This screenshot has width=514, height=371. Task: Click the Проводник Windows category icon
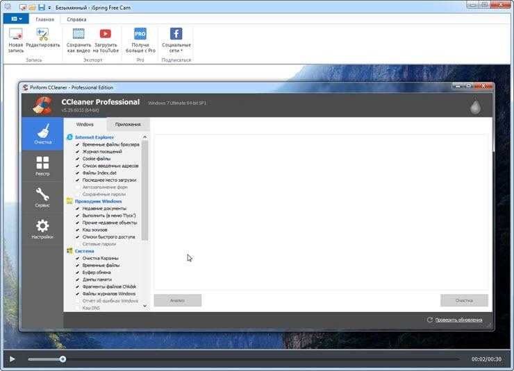pos(69,201)
